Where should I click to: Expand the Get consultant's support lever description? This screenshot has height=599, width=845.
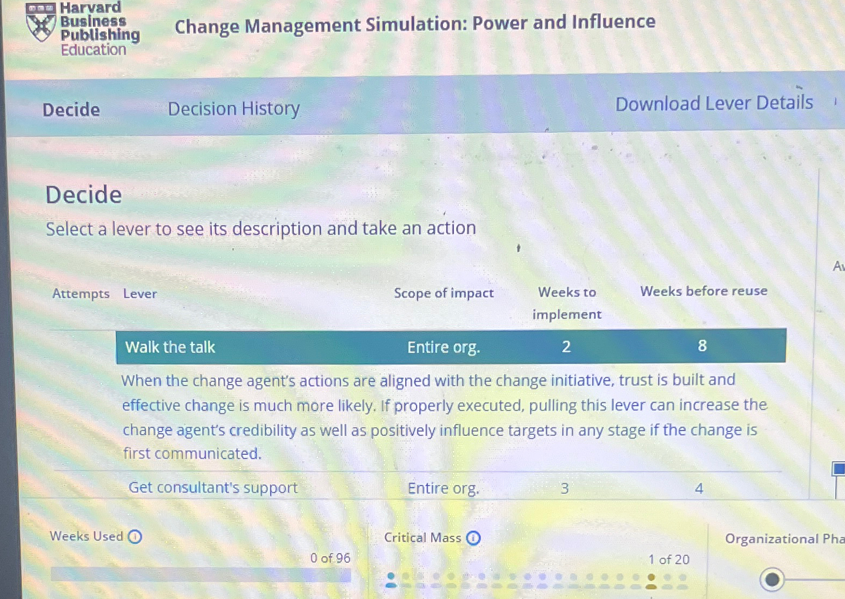coord(213,488)
